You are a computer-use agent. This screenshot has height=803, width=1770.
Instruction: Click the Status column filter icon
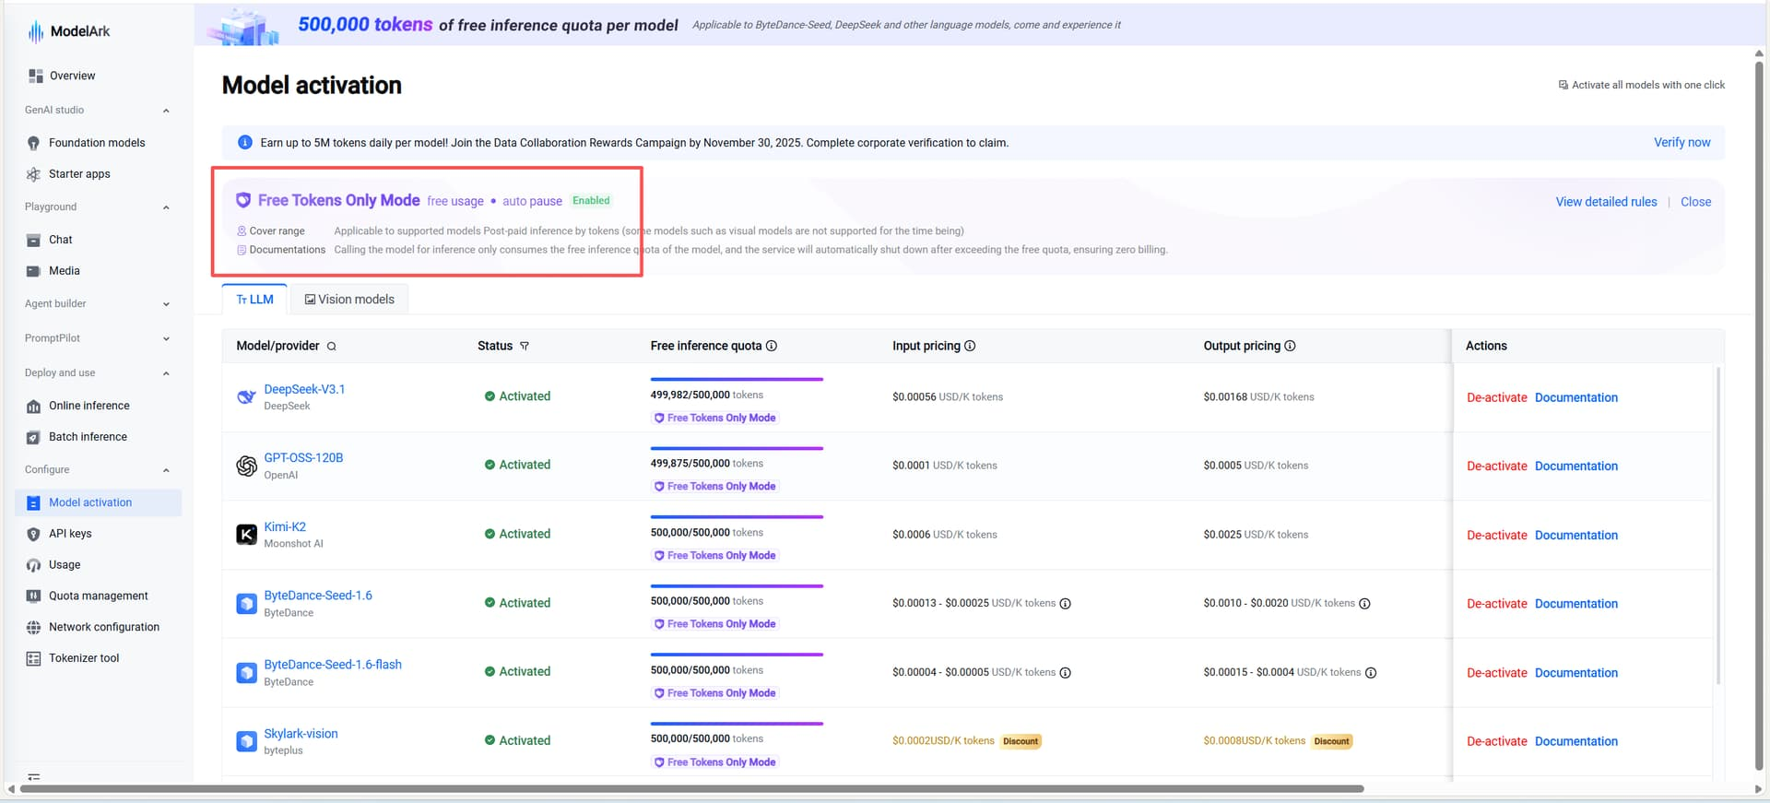[525, 347]
